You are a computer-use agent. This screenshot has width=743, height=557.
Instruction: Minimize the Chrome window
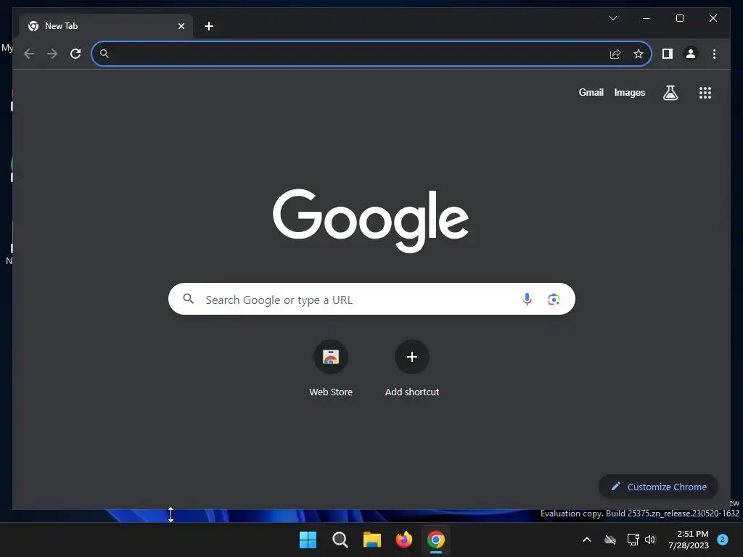tap(646, 18)
